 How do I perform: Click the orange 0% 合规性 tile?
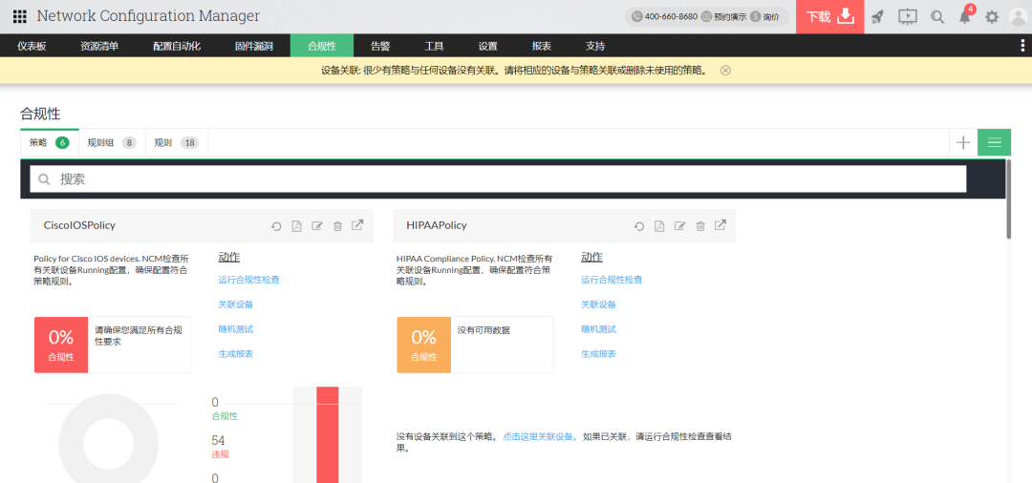(x=424, y=345)
